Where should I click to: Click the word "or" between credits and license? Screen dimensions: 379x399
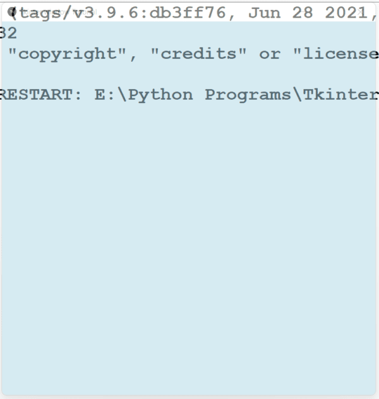click(270, 54)
